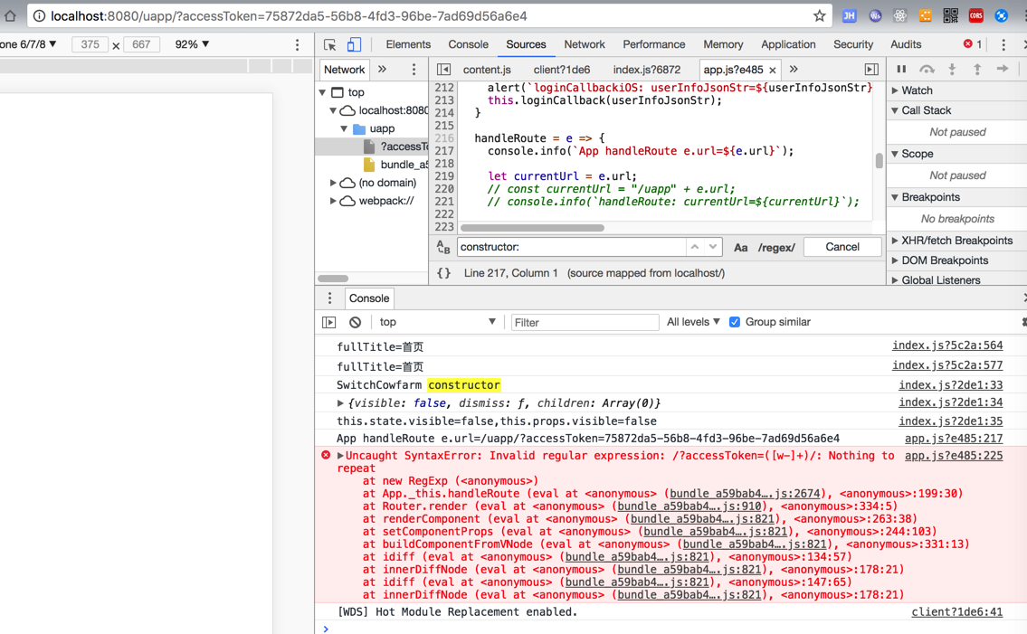Viewport: 1027px width, 634px height.
Task: Click the pause script execution icon
Action: (901, 70)
